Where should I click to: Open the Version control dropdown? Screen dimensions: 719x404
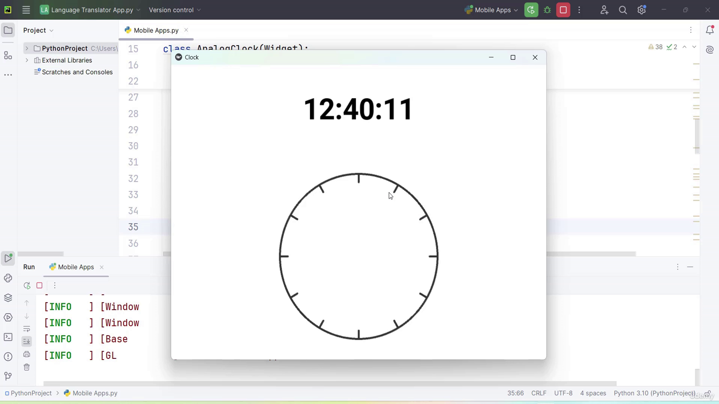175,10
